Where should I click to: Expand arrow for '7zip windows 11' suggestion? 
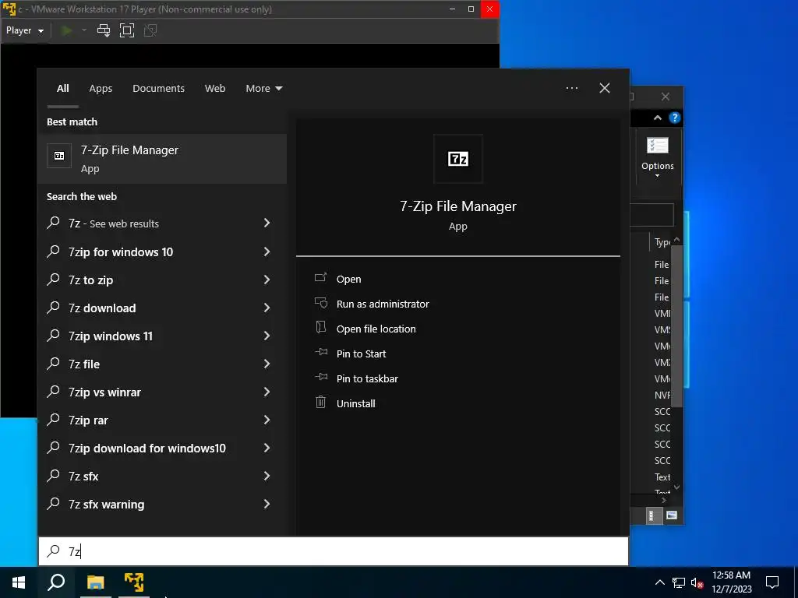[x=267, y=336]
